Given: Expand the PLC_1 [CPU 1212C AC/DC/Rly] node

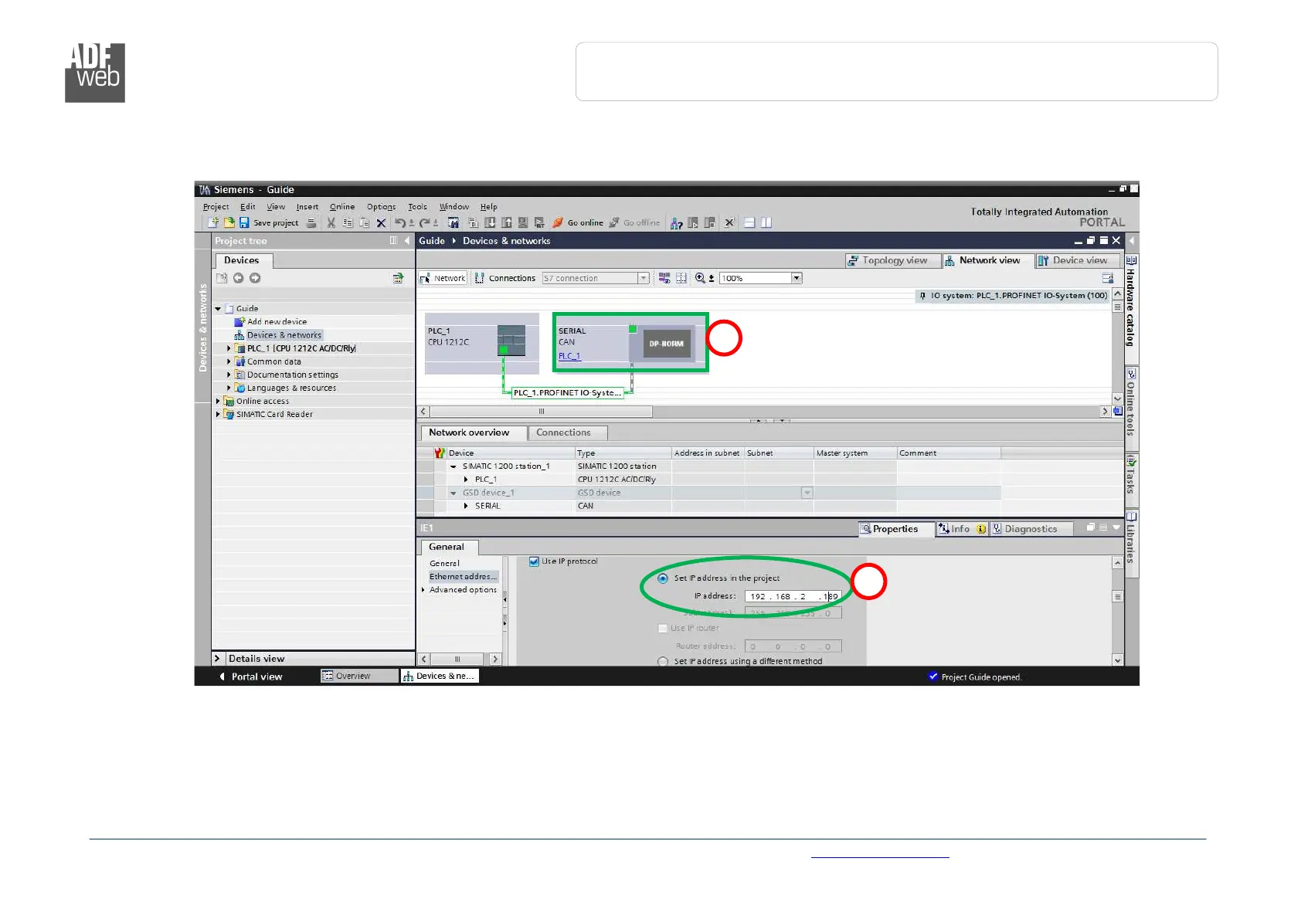Looking at the screenshot, I should coord(229,348).
